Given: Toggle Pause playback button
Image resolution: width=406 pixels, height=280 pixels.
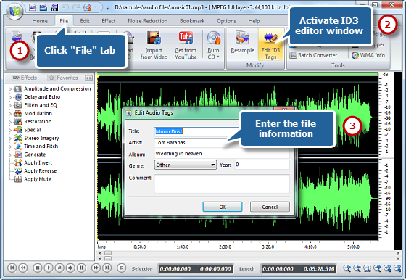Looking at the screenshot, I should point(81,268).
